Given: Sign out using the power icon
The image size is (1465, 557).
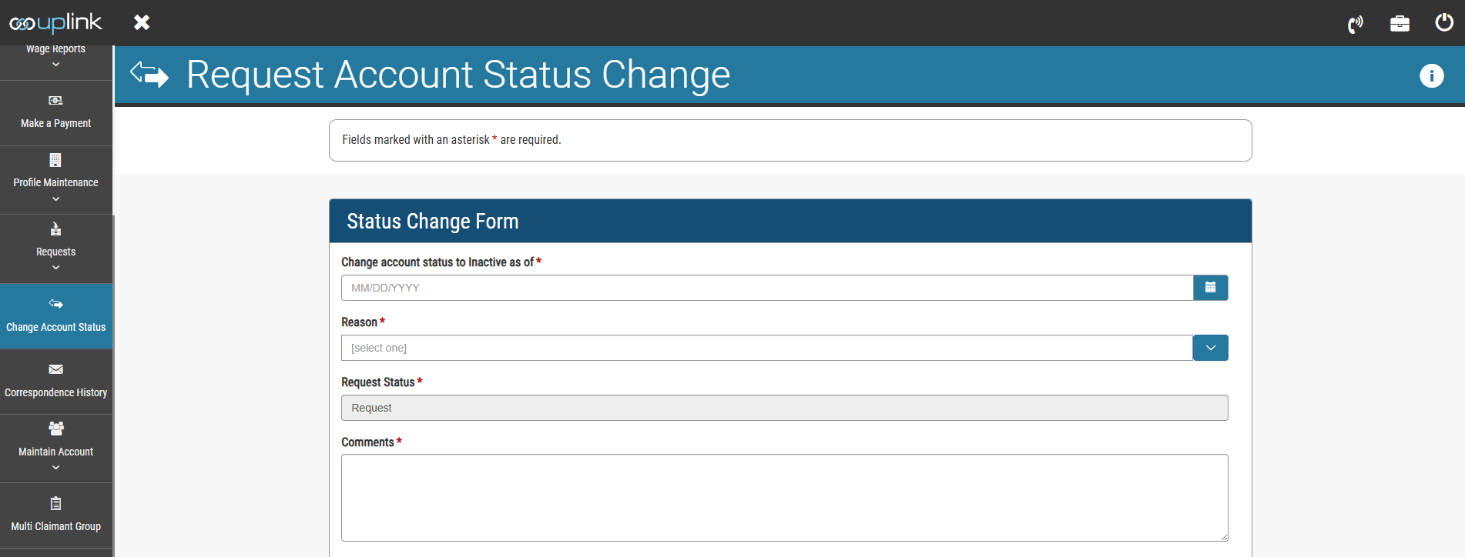Looking at the screenshot, I should tap(1443, 23).
